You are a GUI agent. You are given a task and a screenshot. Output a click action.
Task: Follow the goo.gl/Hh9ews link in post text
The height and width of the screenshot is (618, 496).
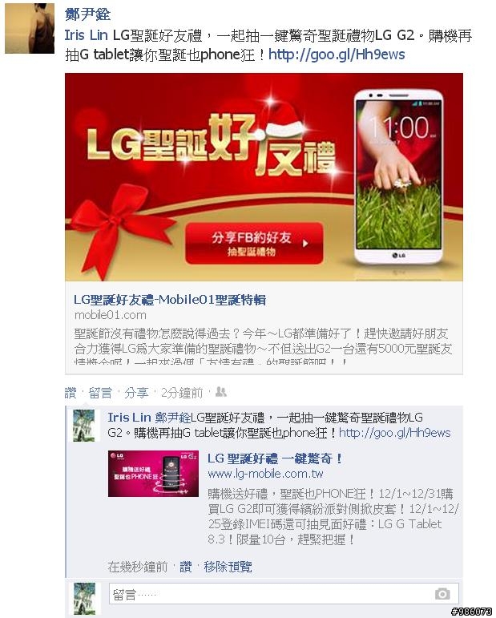pos(337,54)
